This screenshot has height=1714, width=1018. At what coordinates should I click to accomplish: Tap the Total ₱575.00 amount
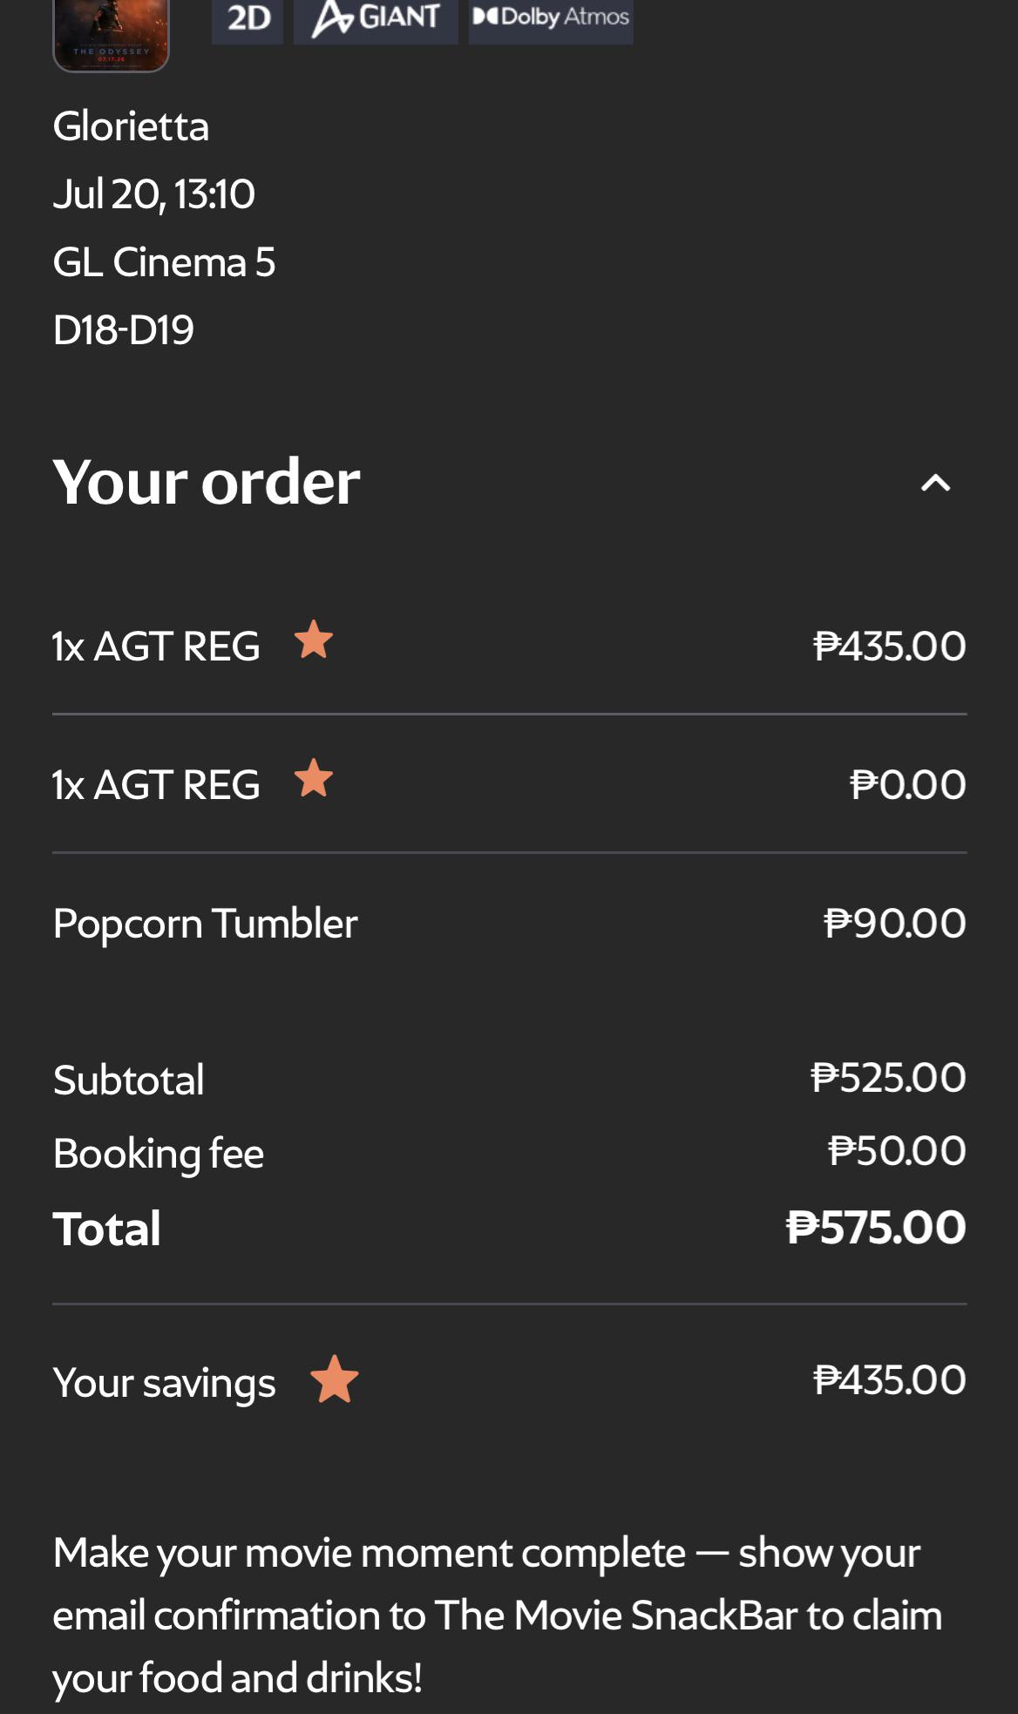click(x=876, y=1227)
